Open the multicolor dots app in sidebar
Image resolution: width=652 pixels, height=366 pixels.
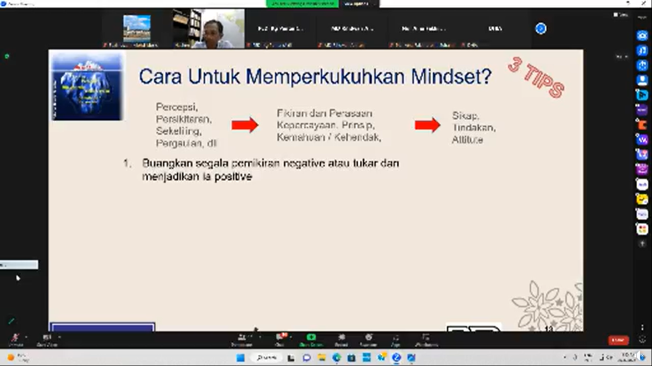[x=642, y=229]
